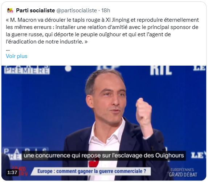Expand the post with Voir plus

click(17, 56)
